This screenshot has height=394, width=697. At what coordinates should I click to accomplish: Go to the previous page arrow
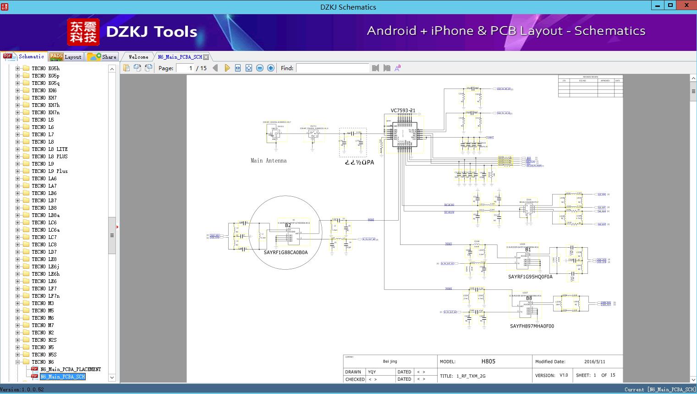click(215, 68)
